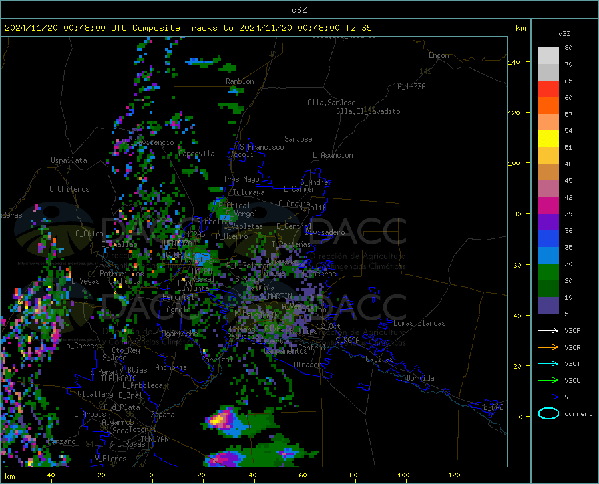
Task: Select the light blue swatch between 35 and 30
Action: (x=548, y=256)
